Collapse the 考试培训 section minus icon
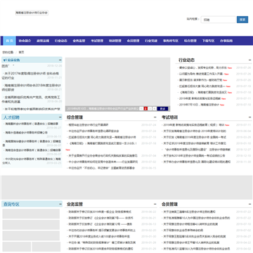Screen dimensions: 253x253 point(250,117)
